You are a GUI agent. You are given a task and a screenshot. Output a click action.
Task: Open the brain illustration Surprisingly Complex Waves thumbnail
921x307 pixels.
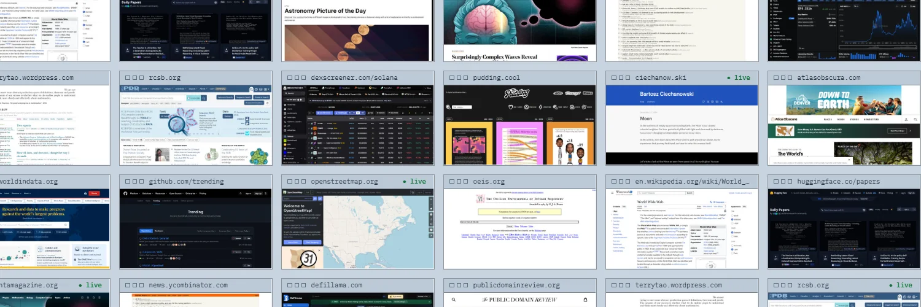(520, 31)
